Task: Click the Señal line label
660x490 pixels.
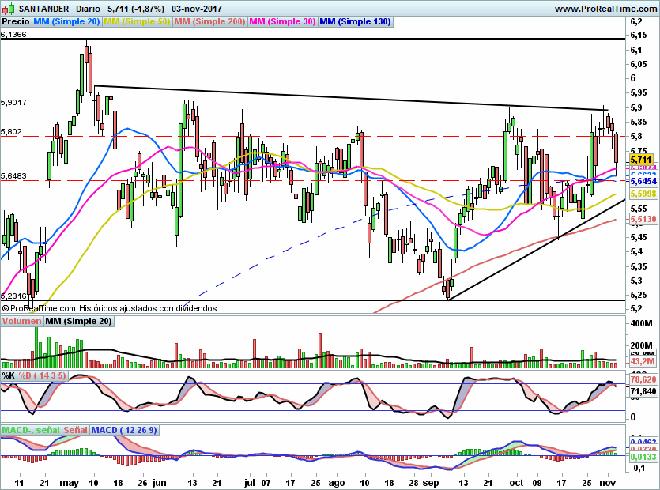Action: click(x=76, y=430)
